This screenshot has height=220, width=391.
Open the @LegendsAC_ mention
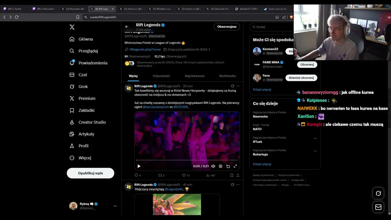pos(174,189)
